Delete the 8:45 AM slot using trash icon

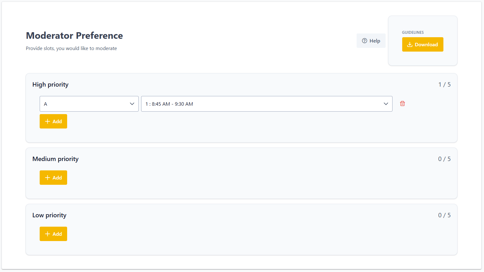(403, 103)
